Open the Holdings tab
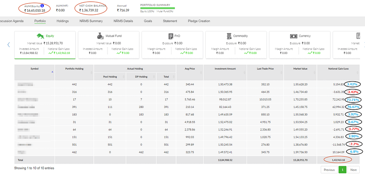This screenshot has width=365, height=175. click(x=63, y=21)
